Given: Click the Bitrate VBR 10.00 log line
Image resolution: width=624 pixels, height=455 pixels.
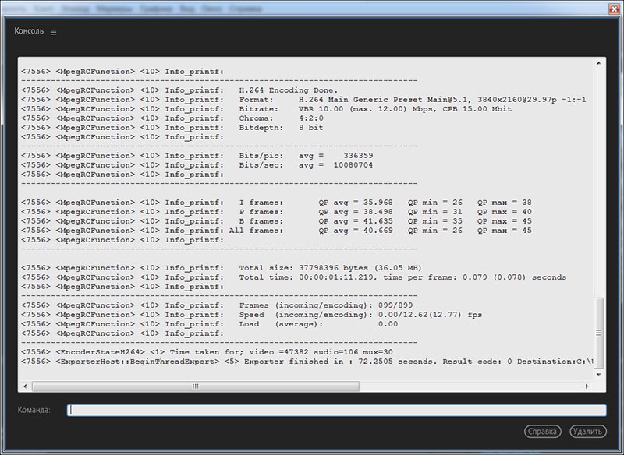Looking at the screenshot, I should [x=266, y=109].
